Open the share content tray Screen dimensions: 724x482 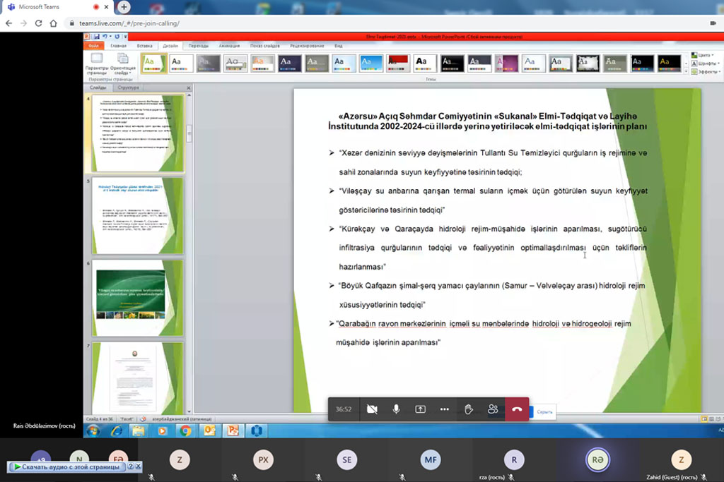(x=420, y=409)
